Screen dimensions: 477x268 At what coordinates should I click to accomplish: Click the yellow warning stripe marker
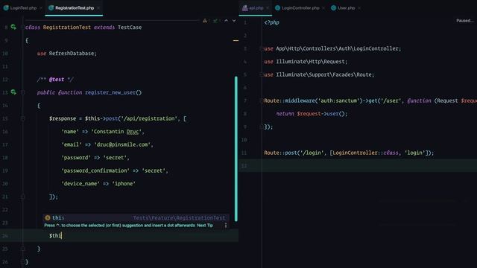coord(236,40)
